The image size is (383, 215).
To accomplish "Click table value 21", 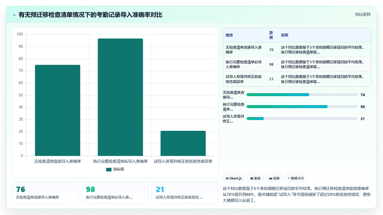I will click(x=271, y=79).
